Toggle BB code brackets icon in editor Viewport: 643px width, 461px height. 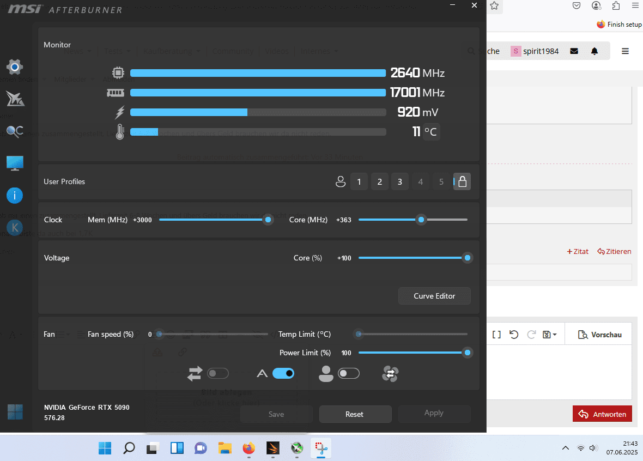point(496,335)
